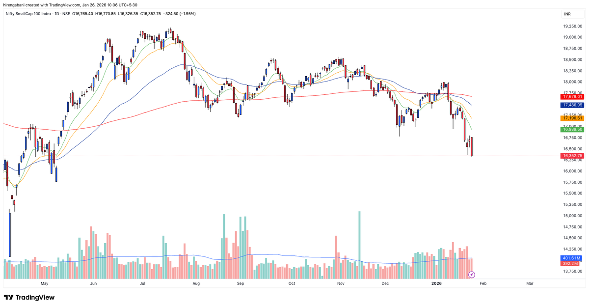Click the TradingView logo at bottom left
The width and height of the screenshot is (589, 307).
click(x=29, y=297)
